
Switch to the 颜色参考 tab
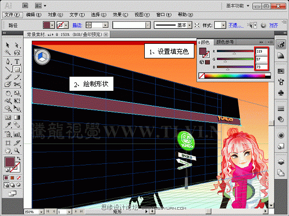click(x=225, y=42)
